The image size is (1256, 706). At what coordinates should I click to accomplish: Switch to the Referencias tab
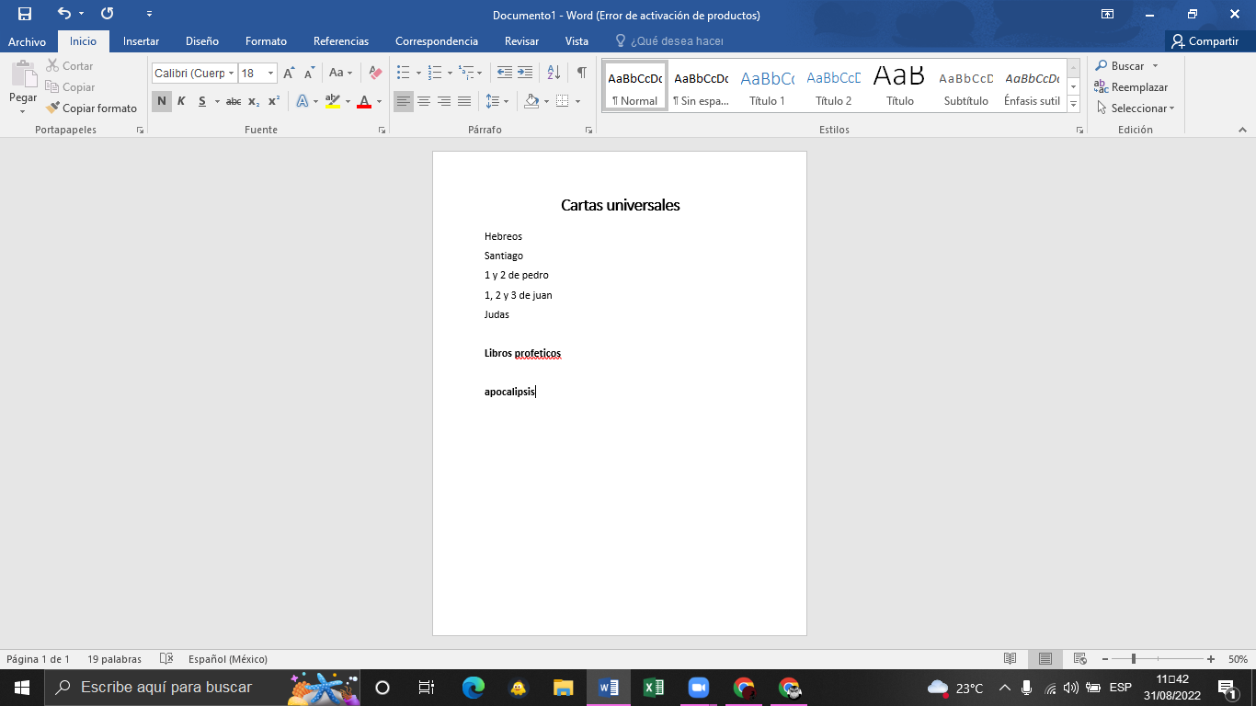pos(341,41)
